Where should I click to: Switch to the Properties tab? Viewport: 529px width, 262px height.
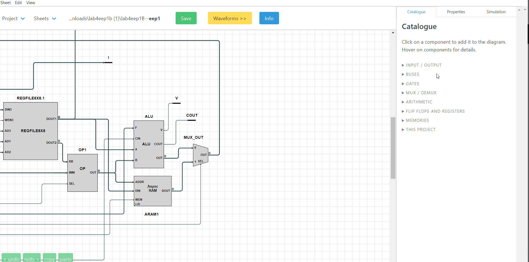pyautogui.click(x=456, y=12)
